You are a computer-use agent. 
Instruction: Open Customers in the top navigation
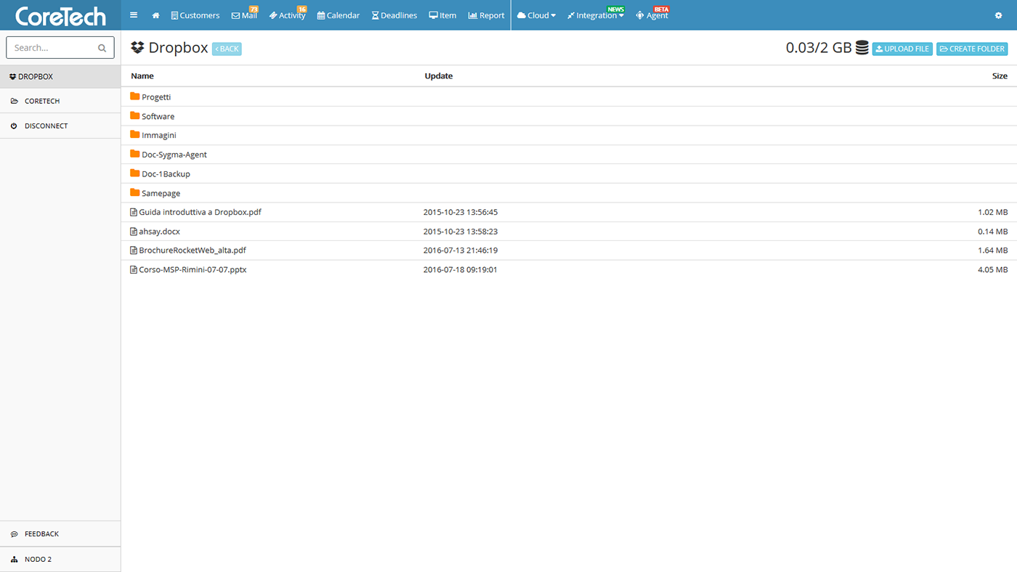[195, 15]
